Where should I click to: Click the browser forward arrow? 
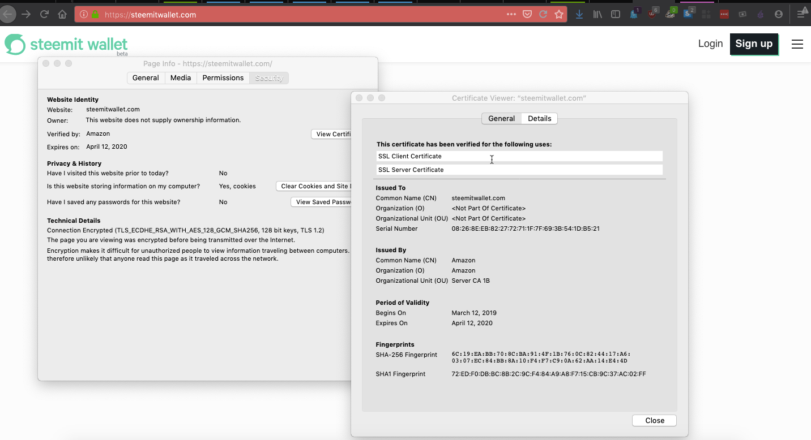(26, 14)
